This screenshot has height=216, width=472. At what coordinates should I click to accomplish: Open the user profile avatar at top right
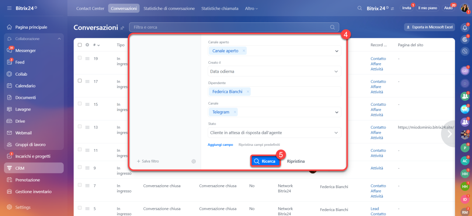tap(465, 8)
